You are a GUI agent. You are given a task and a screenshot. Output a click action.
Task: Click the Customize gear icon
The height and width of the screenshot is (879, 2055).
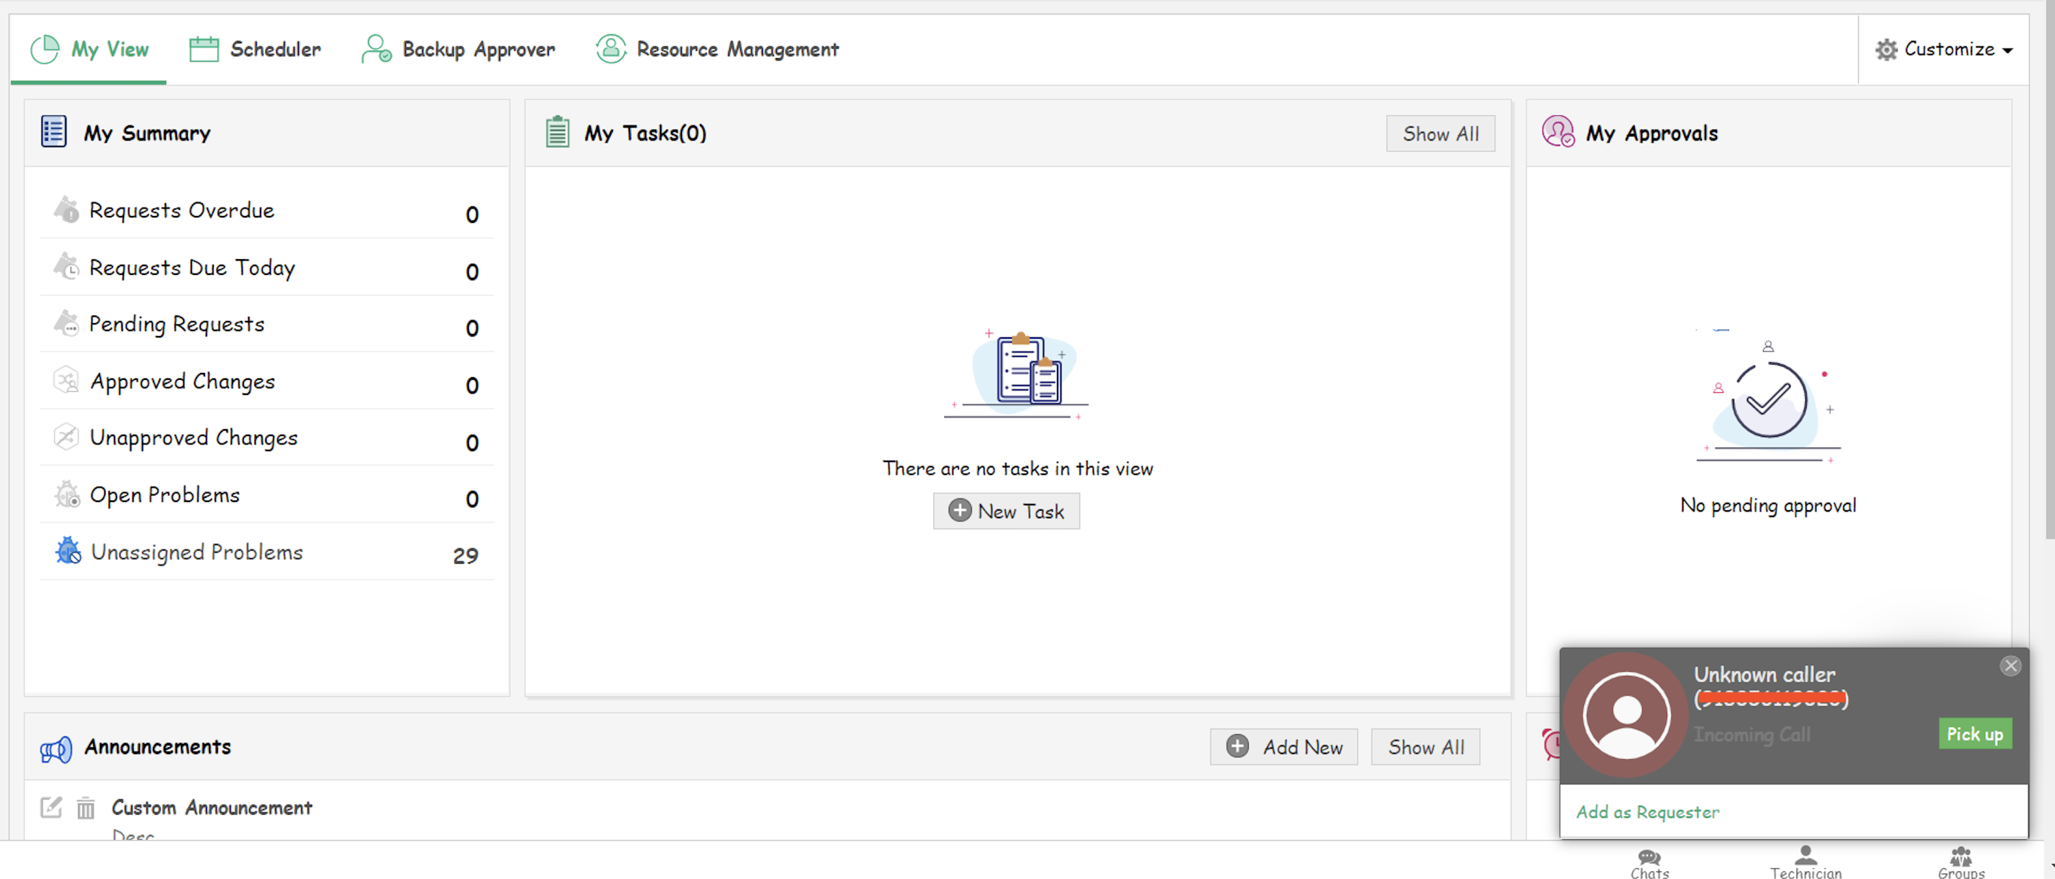[x=1886, y=49]
